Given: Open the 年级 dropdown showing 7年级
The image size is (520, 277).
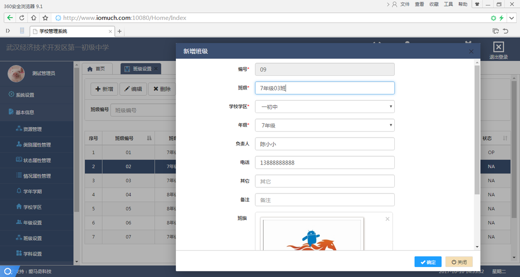Looking at the screenshot, I should (x=325, y=126).
